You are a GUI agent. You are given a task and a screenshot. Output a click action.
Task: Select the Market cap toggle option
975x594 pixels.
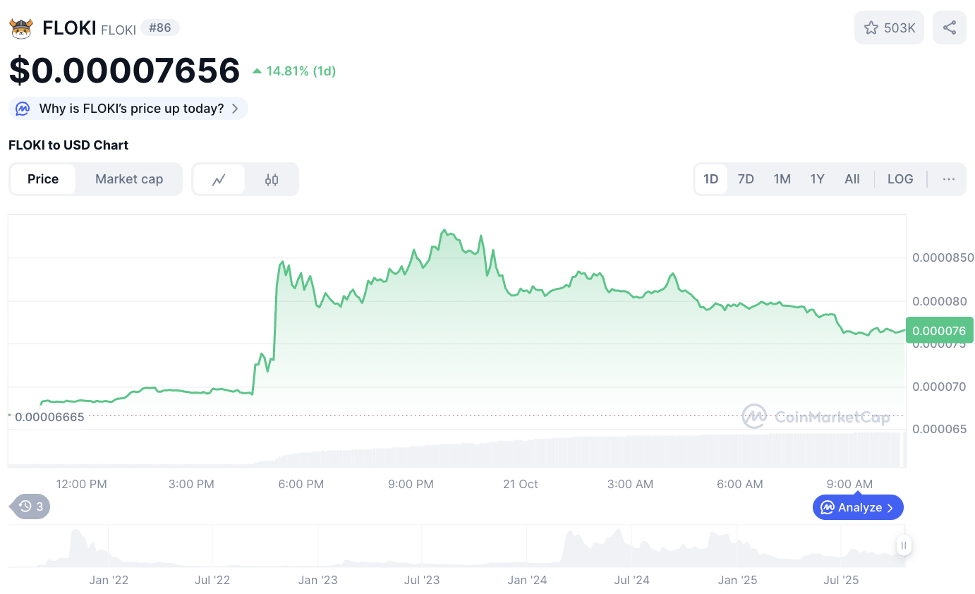[x=129, y=179]
